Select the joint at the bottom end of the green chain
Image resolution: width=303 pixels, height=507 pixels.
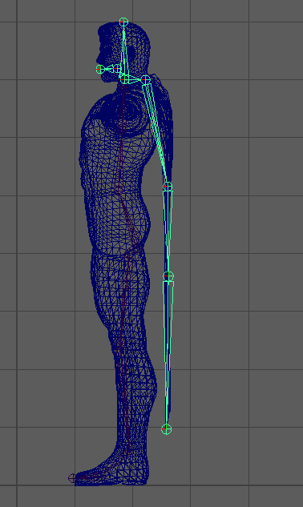click(x=167, y=429)
